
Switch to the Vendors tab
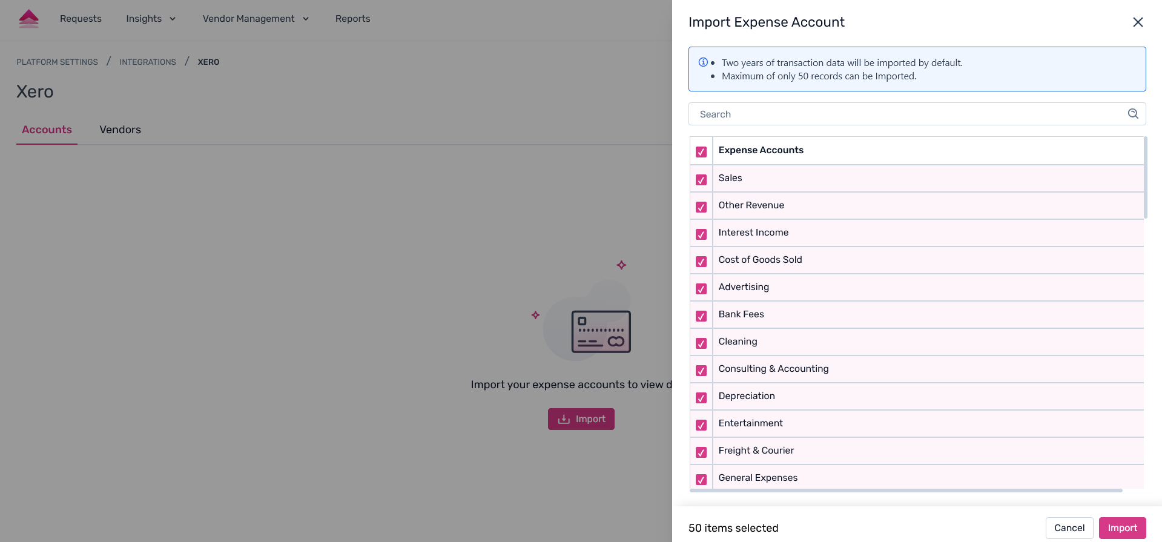point(120,130)
